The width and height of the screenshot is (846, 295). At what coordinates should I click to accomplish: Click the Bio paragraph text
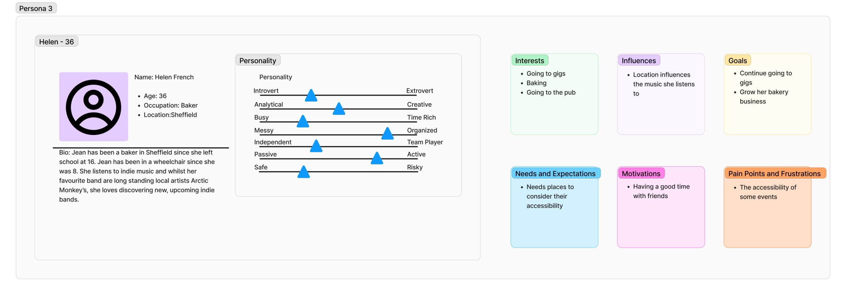[137, 176]
